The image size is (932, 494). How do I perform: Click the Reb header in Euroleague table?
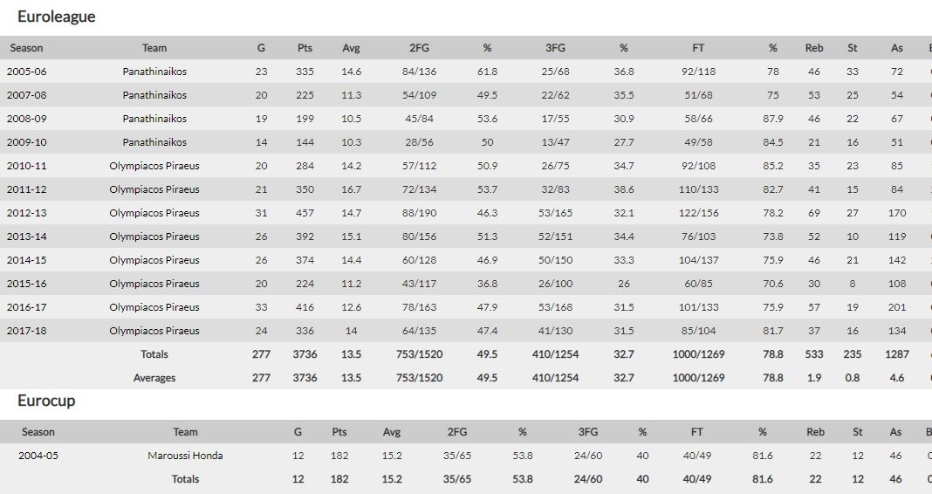(814, 48)
